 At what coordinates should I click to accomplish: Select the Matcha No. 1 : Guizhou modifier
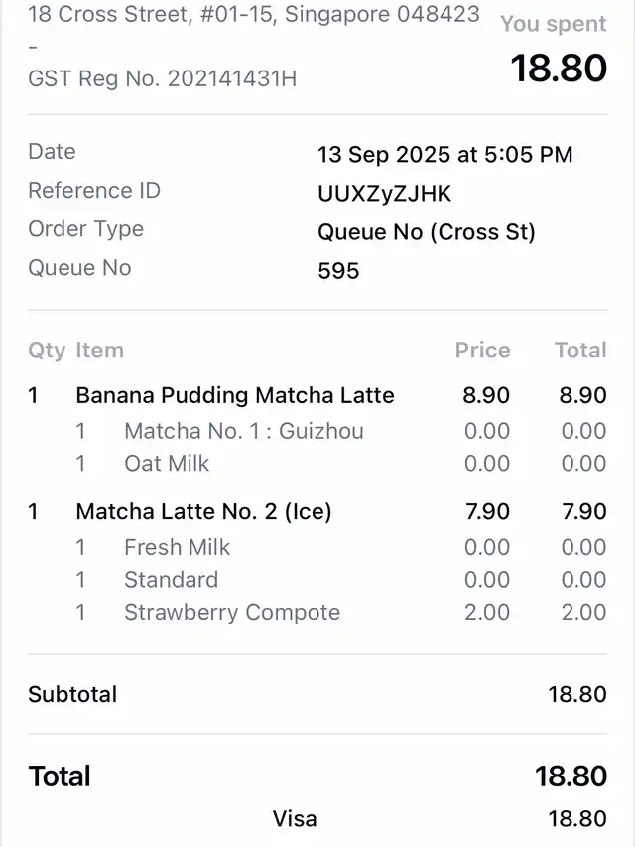243,431
